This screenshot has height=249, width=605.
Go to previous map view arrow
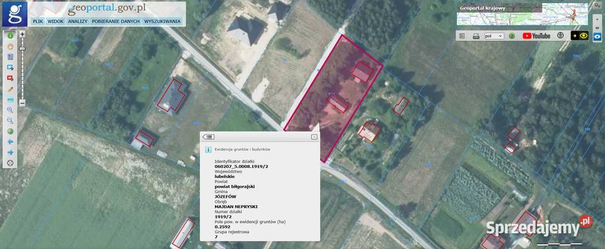(x=10, y=141)
